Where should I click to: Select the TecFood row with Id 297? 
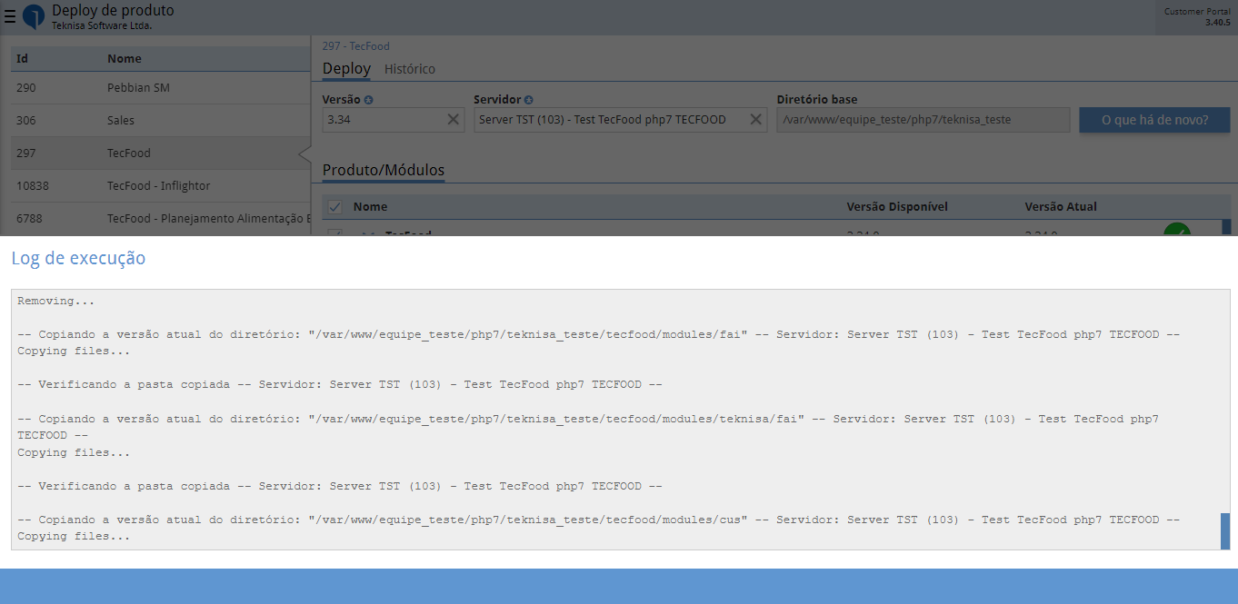click(x=161, y=153)
